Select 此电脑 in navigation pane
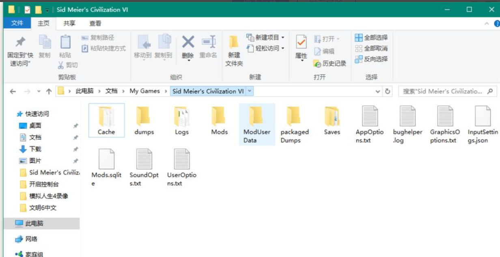The height and width of the screenshot is (257, 500). pos(42,223)
